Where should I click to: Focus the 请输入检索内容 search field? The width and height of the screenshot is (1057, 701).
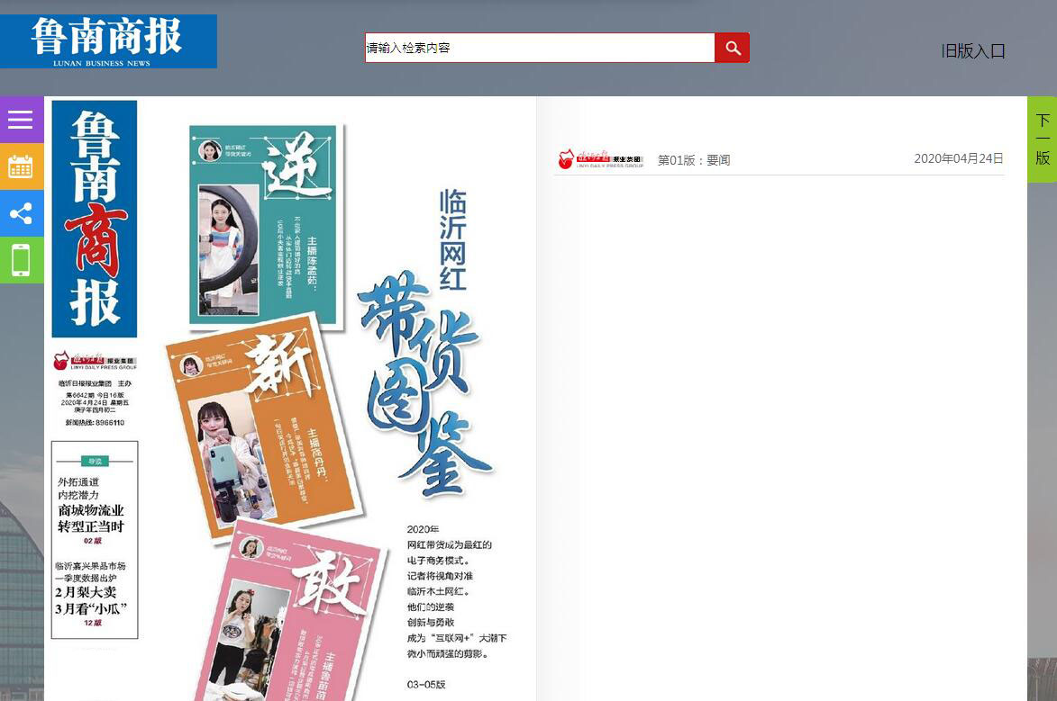point(539,48)
